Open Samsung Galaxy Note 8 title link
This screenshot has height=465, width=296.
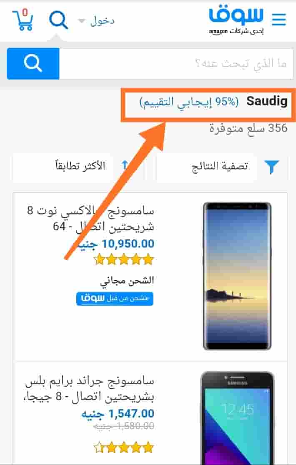[x=90, y=219]
